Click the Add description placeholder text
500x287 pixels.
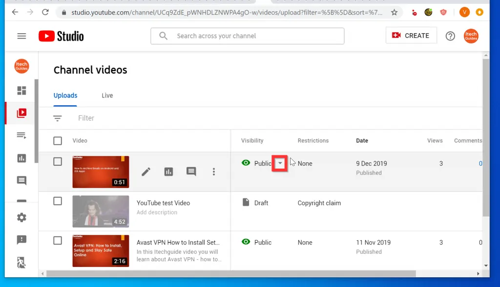pyautogui.click(x=157, y=212)
